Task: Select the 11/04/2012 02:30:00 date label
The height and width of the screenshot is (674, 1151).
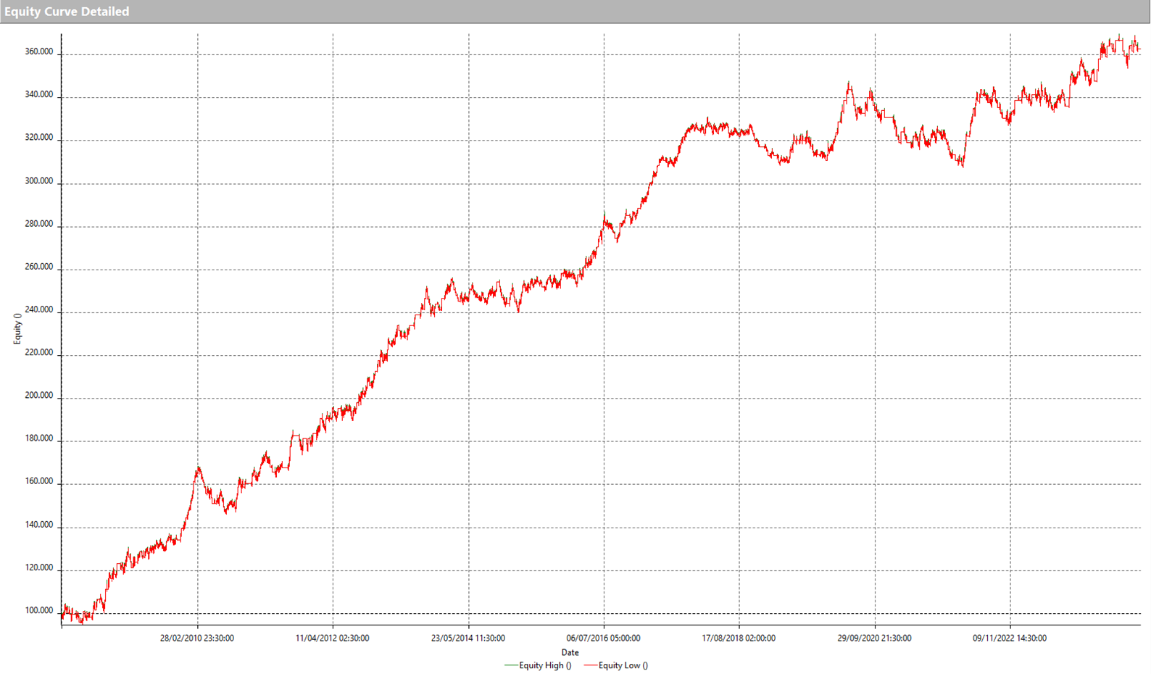Action: [x=333, y=638]
